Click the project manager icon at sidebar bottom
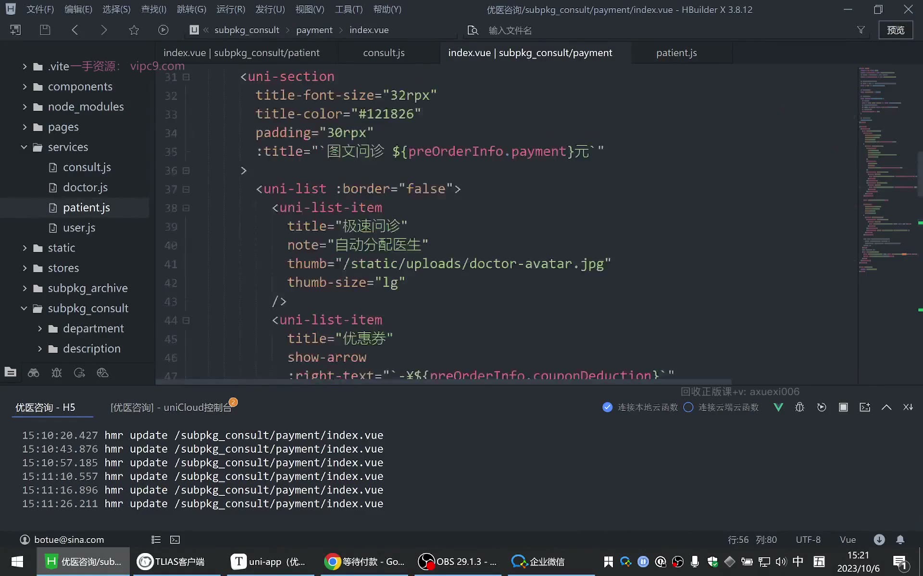Image resolution: width=923 pixels, height=576 pixels. 10,372
